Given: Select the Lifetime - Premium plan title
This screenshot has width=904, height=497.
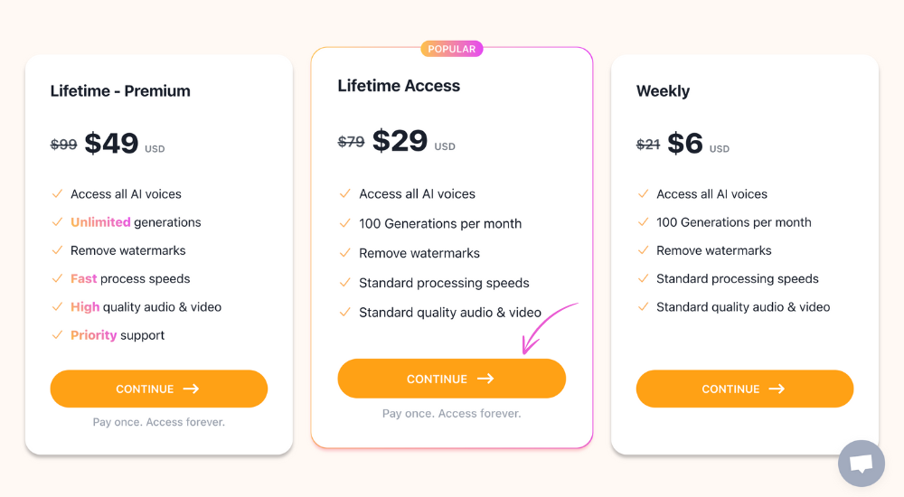Looking at the screenshot, I should coord(120,91).
